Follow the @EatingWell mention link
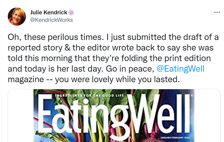Image resolution: width=224 pixels, height=142 pixels. click(180, 69)
